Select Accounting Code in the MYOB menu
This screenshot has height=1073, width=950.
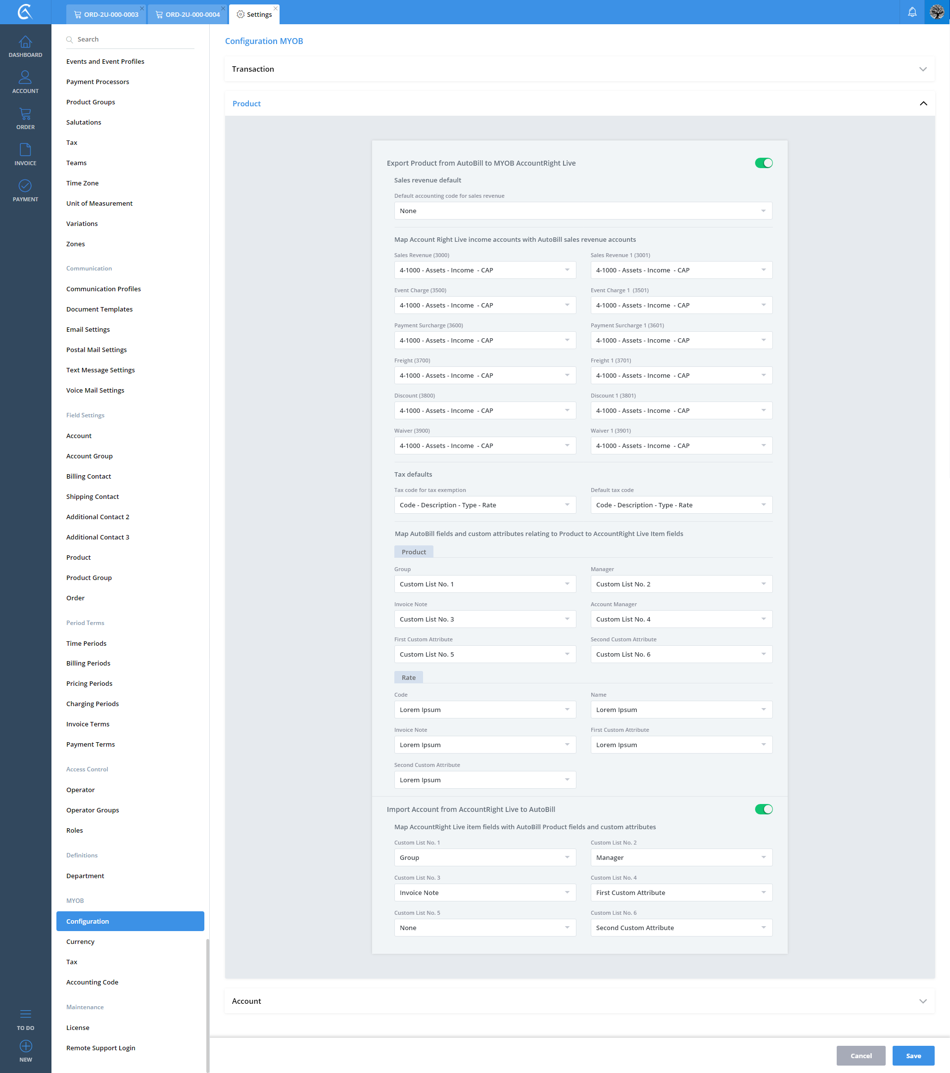(92, 982)
